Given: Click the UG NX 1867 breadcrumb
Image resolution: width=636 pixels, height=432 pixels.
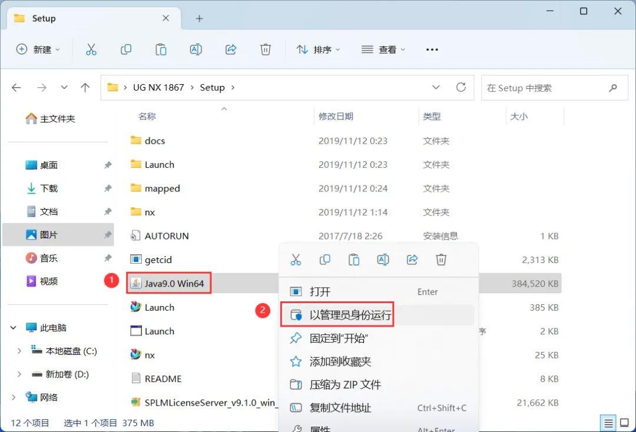Looking at the screenshot, I should (158, 88).
